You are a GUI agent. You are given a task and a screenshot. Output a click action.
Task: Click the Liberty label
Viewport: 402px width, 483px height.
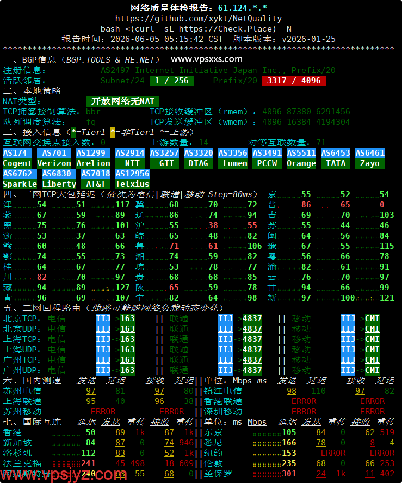pos(59,184)
